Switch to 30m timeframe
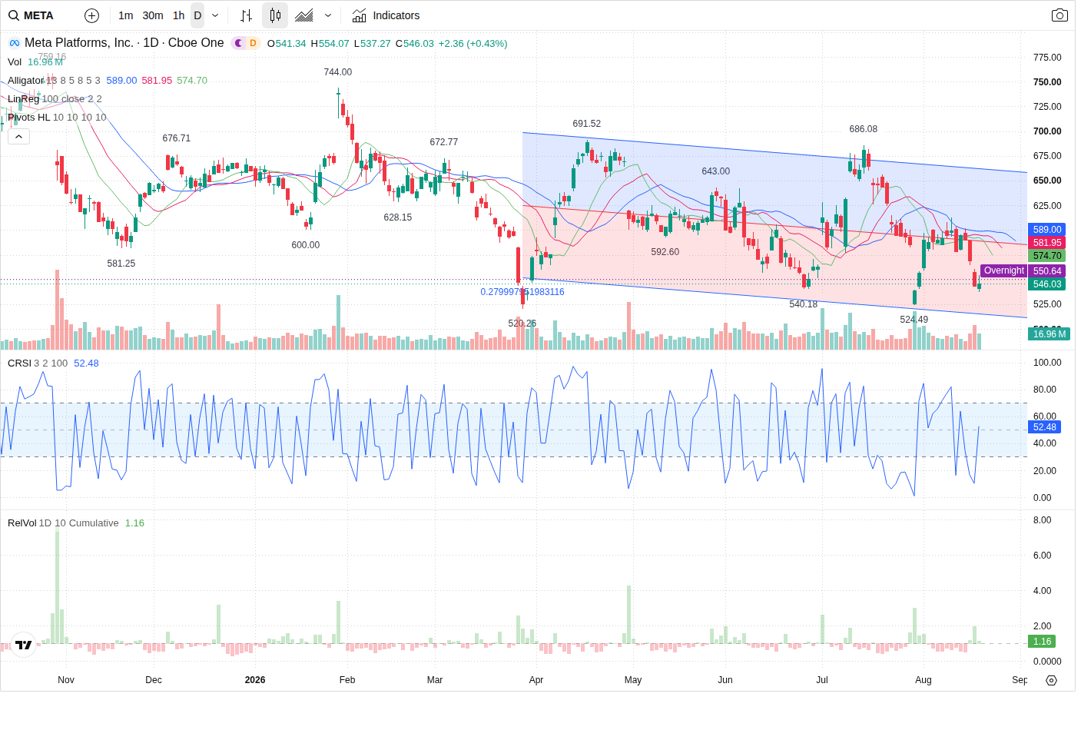This screenshot has width=1091, height=730. [153, 15]
